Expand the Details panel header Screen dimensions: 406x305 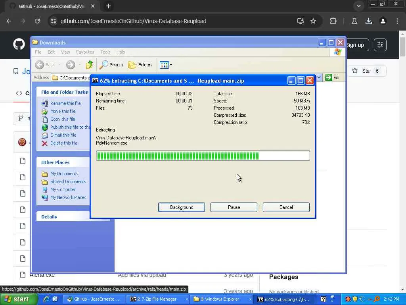pyautogui.click(x=63, y=217)
